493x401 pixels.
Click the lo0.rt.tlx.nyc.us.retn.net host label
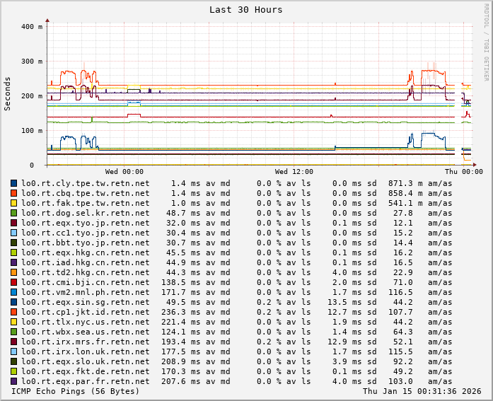coord(85,322)
